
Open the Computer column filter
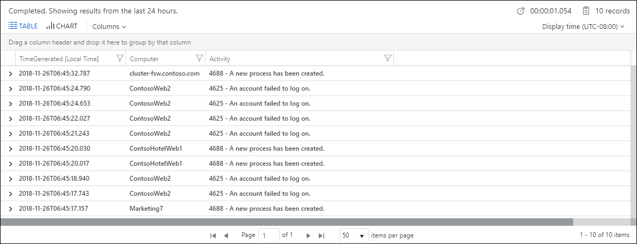(x=200, y=58)
